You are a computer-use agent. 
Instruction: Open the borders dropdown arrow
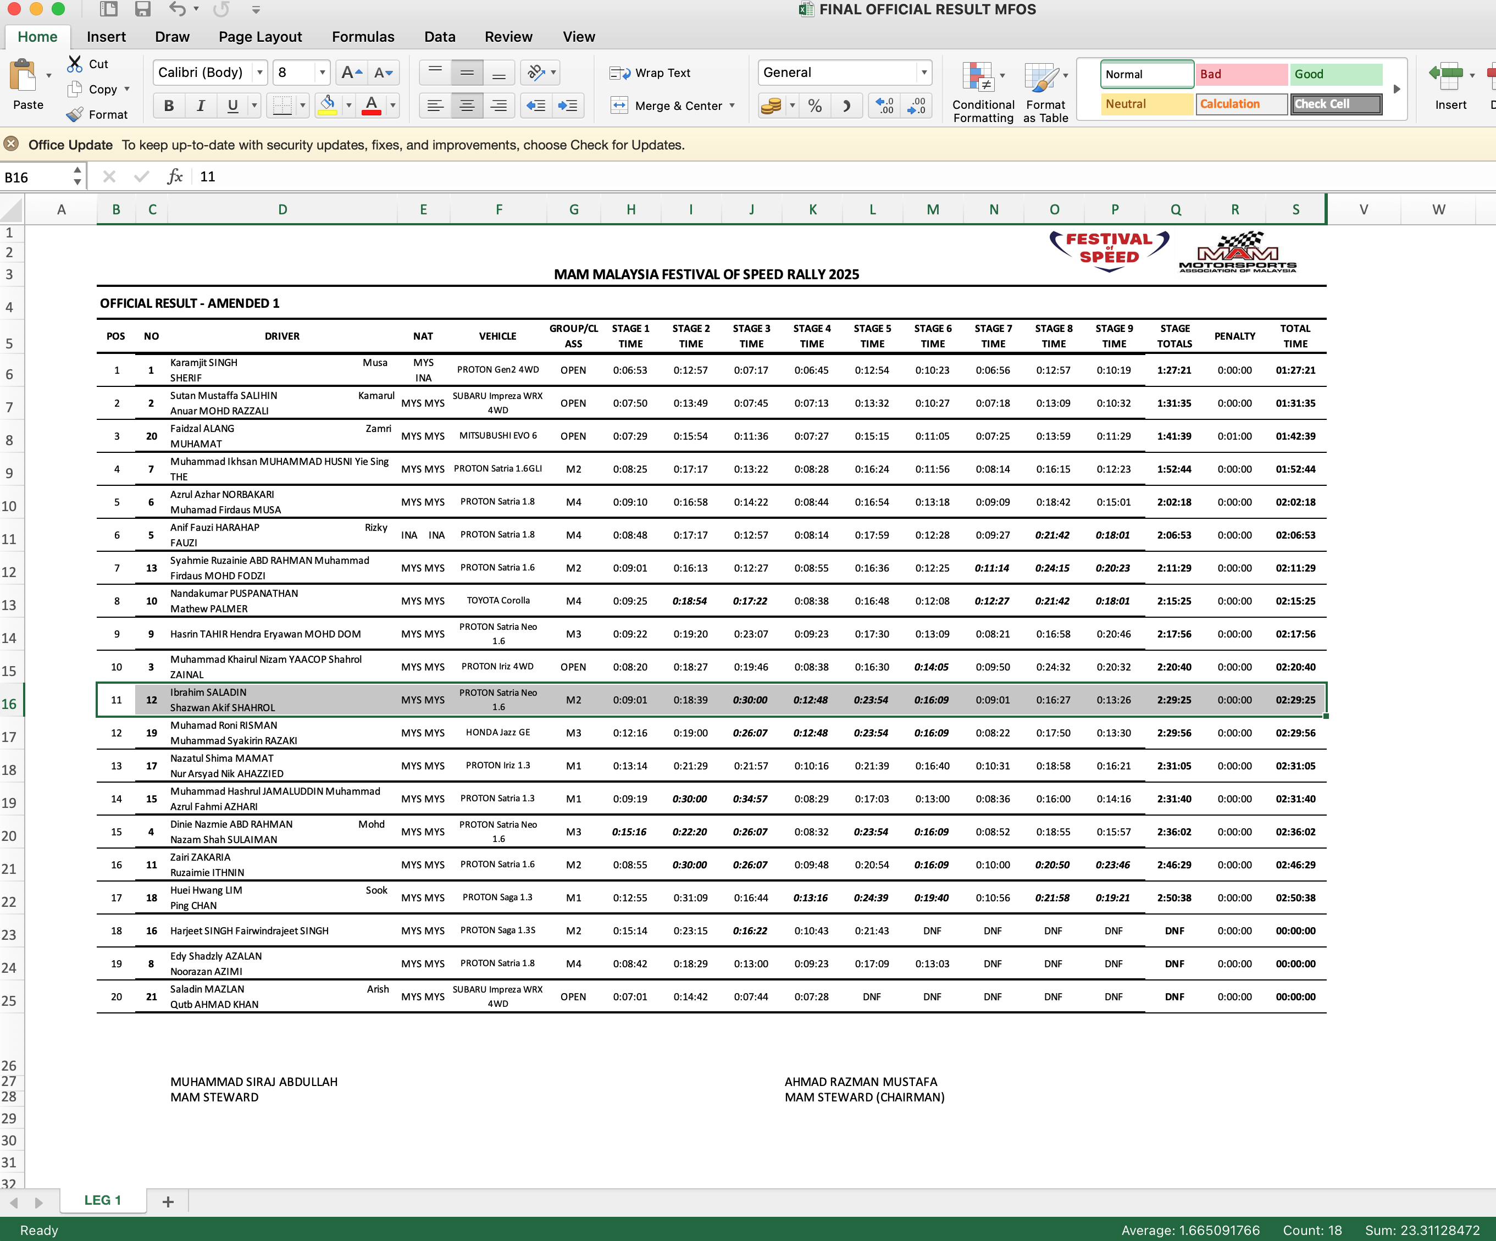pos(303,106)
